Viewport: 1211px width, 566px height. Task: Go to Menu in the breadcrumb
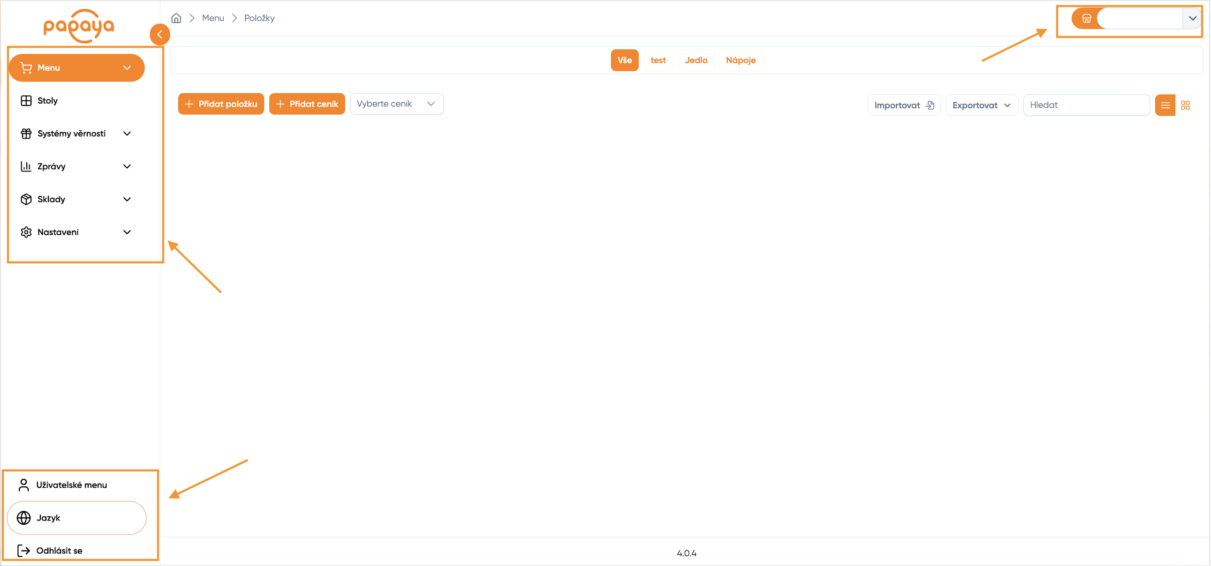(x=213, y=18)
